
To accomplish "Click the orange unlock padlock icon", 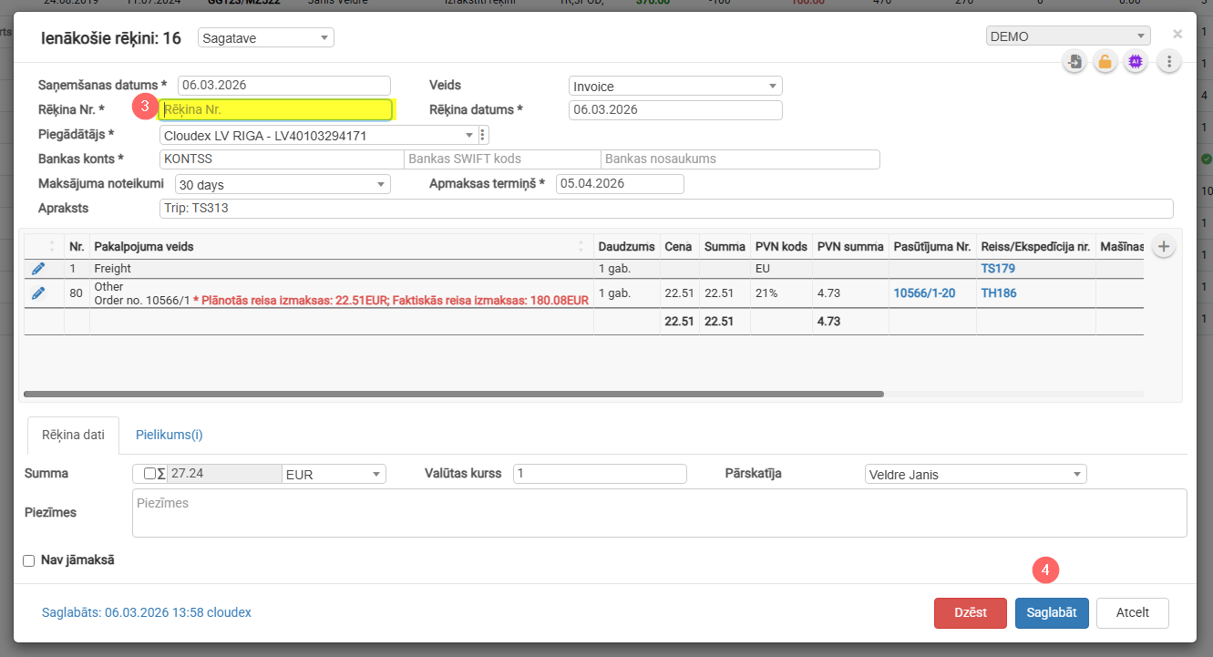I will pos(1105,62).
